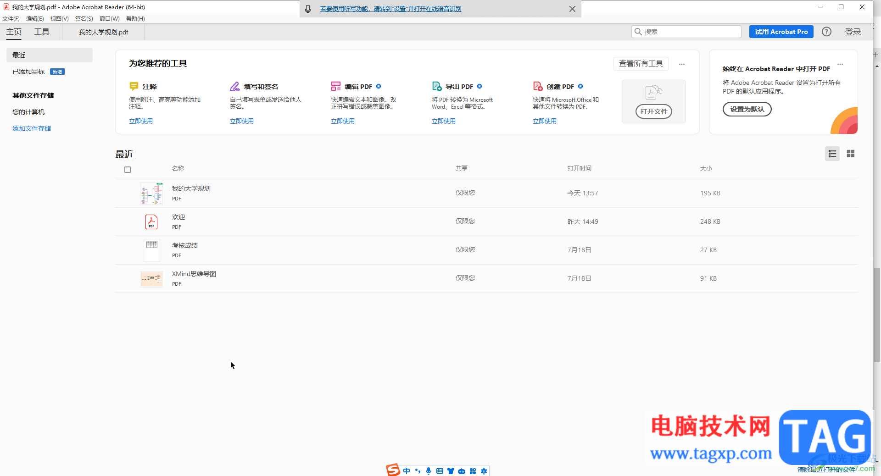Toggle the select-all files checkbox
This screenshot has width=881, height=476.
128,170
